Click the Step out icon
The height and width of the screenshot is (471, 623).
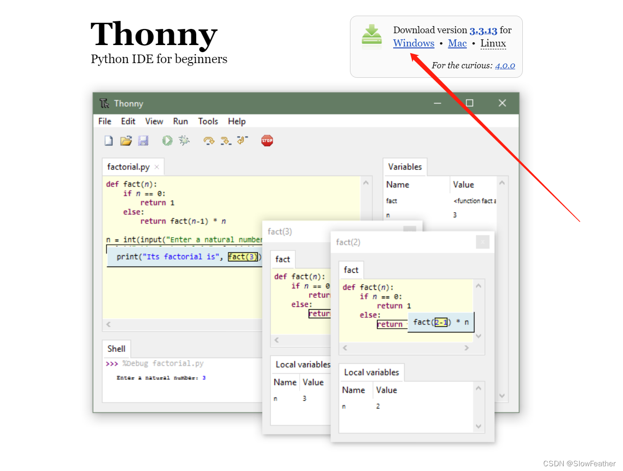242,140
